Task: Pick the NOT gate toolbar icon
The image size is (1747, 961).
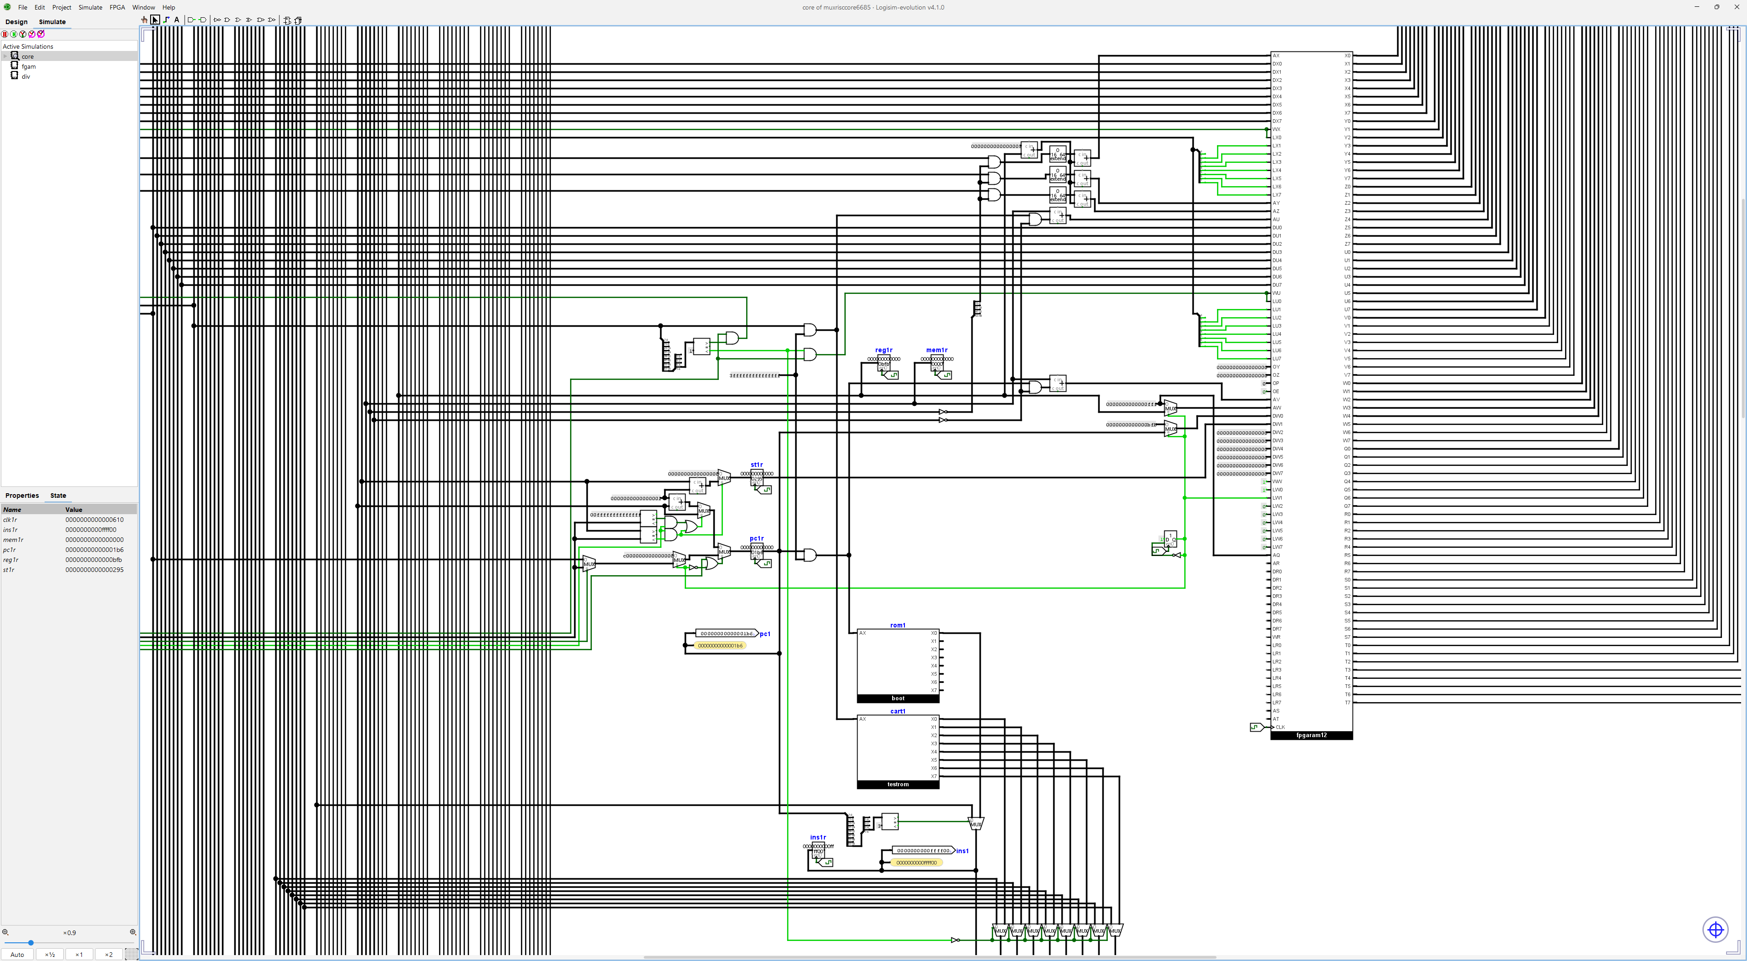Action: point(217,20)
